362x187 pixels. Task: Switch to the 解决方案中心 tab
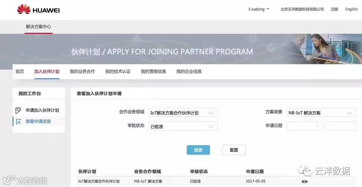(x=39, y=27)
